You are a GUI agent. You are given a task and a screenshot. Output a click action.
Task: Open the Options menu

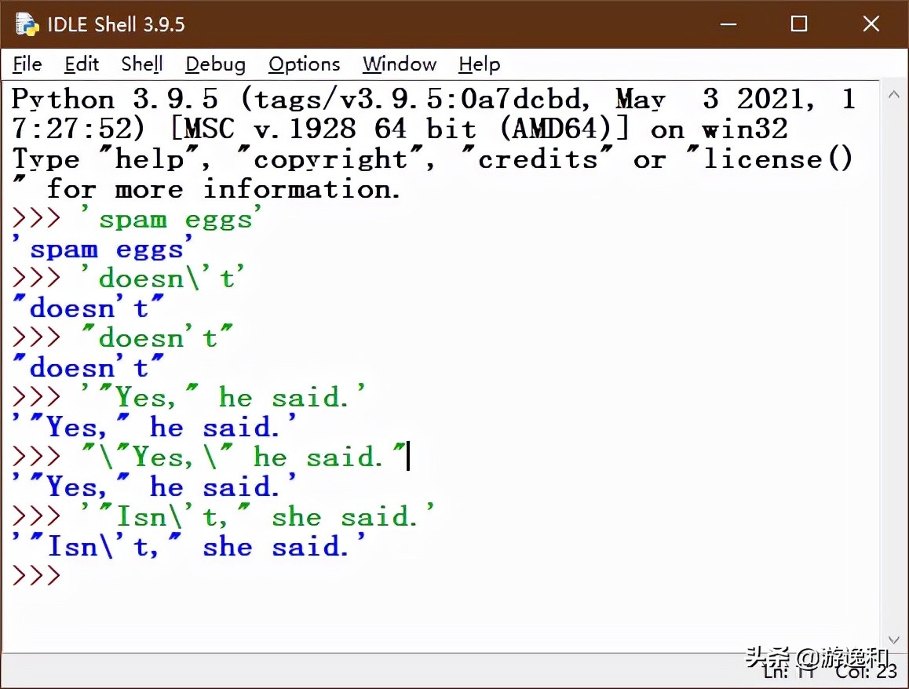click(303, 64)
